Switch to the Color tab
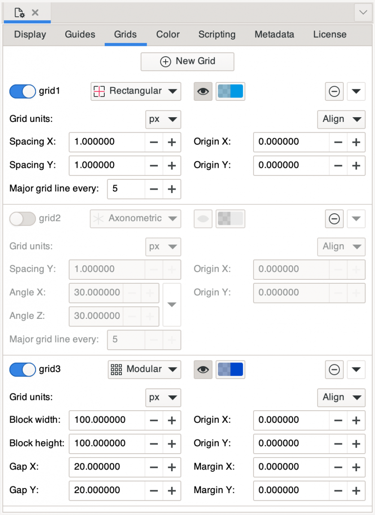 coord(168,34)
